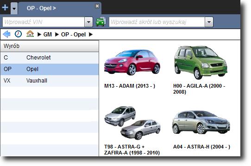Focus the shortcut search input field

point(157,22)
